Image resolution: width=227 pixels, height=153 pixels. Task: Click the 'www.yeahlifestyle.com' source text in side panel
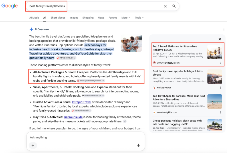(168, 63)
